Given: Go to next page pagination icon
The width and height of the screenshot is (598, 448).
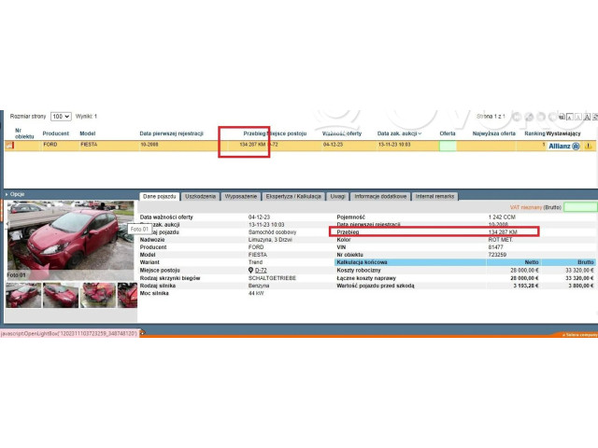Looking at the screenshot, I should click(x=541, y=117).
